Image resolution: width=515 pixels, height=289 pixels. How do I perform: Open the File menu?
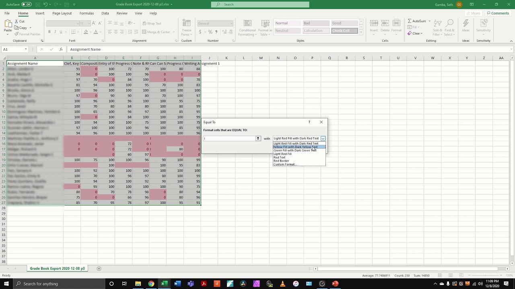tap(7, 13)
